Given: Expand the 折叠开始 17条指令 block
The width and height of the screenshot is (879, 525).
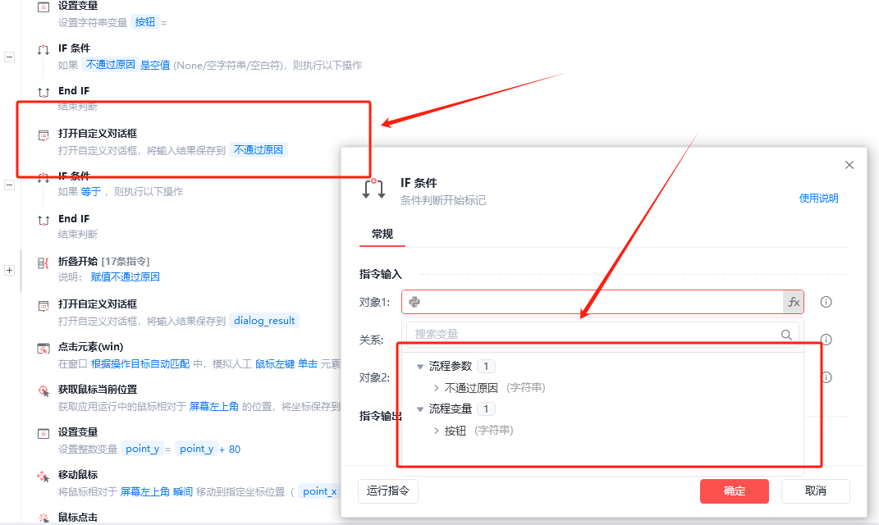Looking at the screenshot, I should [10, 270].
